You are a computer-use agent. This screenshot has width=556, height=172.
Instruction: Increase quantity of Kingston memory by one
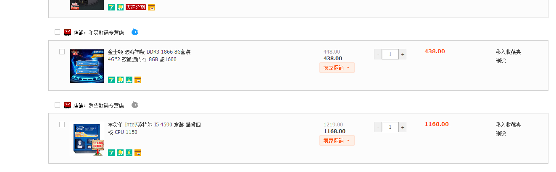tap(403, 54)
